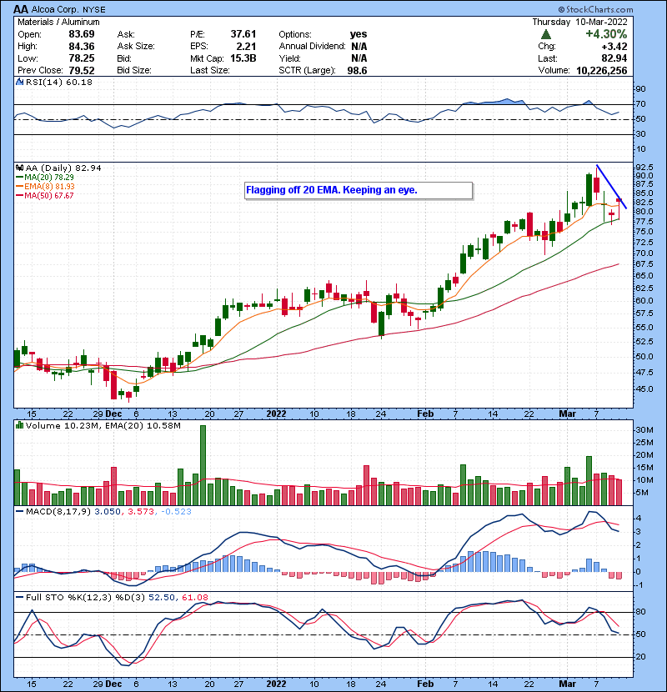This screenshot has width=667, height=692.
Task: Click the 'Materials / Aluminum' sector label
Action: click(x=58, y=22)
